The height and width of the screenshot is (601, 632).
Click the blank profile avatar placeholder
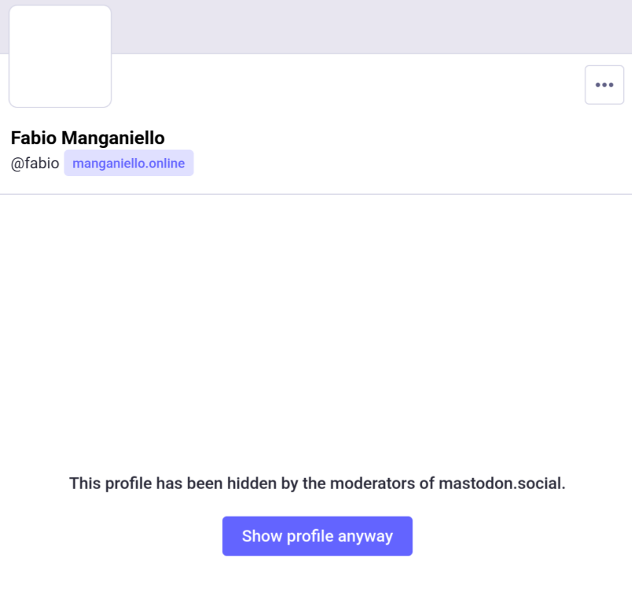60,56
